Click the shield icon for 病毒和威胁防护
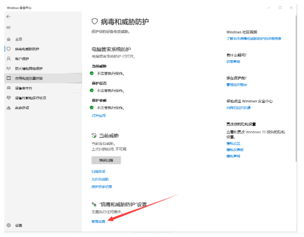 coord(8,49)
